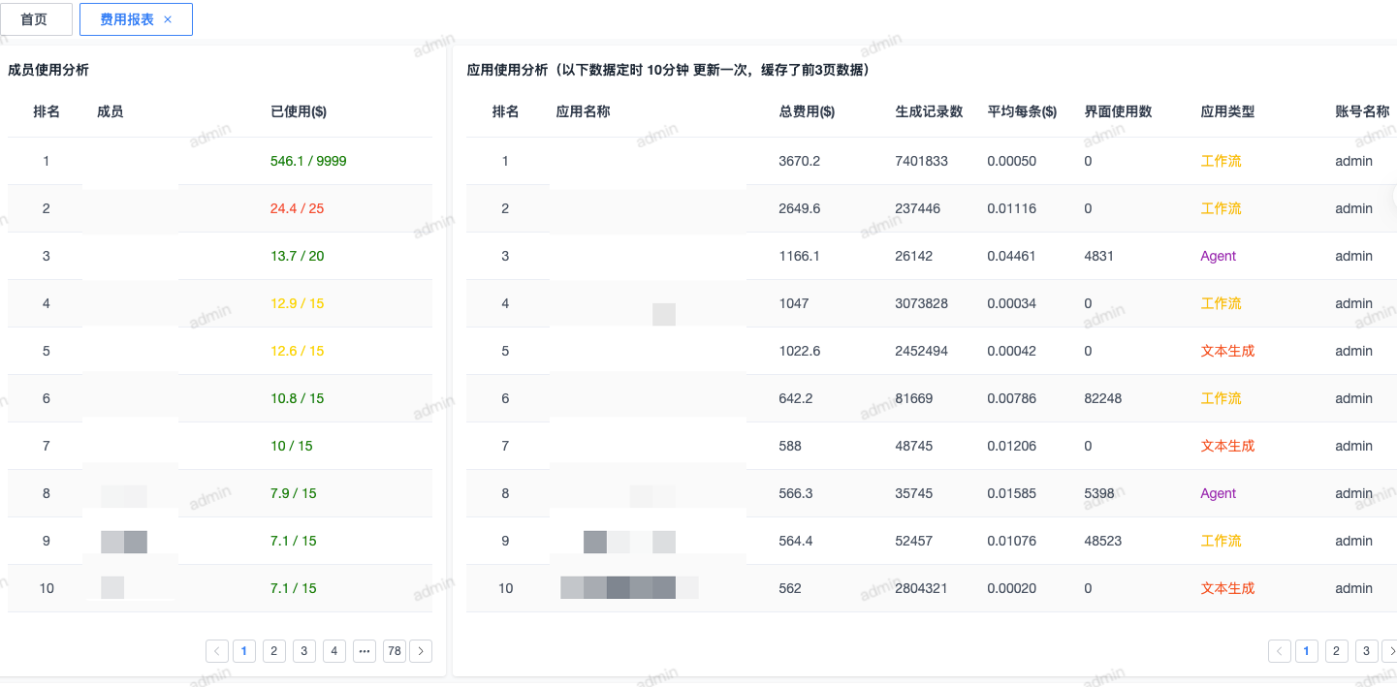Click previous page arrow under application usage table
The image size is (1397, 687).
(x=1280, y=650)
